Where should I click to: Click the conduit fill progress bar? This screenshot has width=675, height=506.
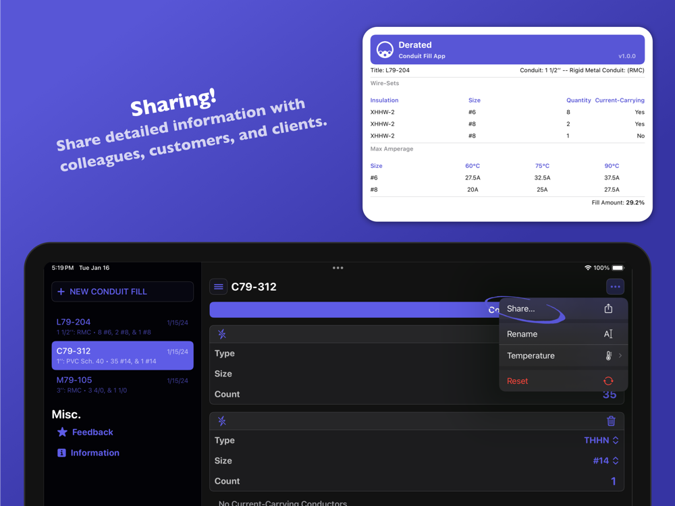(x=354, y=310)
